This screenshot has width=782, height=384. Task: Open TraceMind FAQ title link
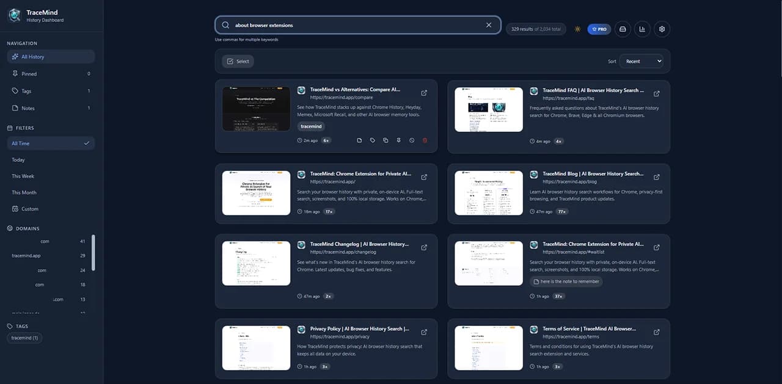click(593, 90)
